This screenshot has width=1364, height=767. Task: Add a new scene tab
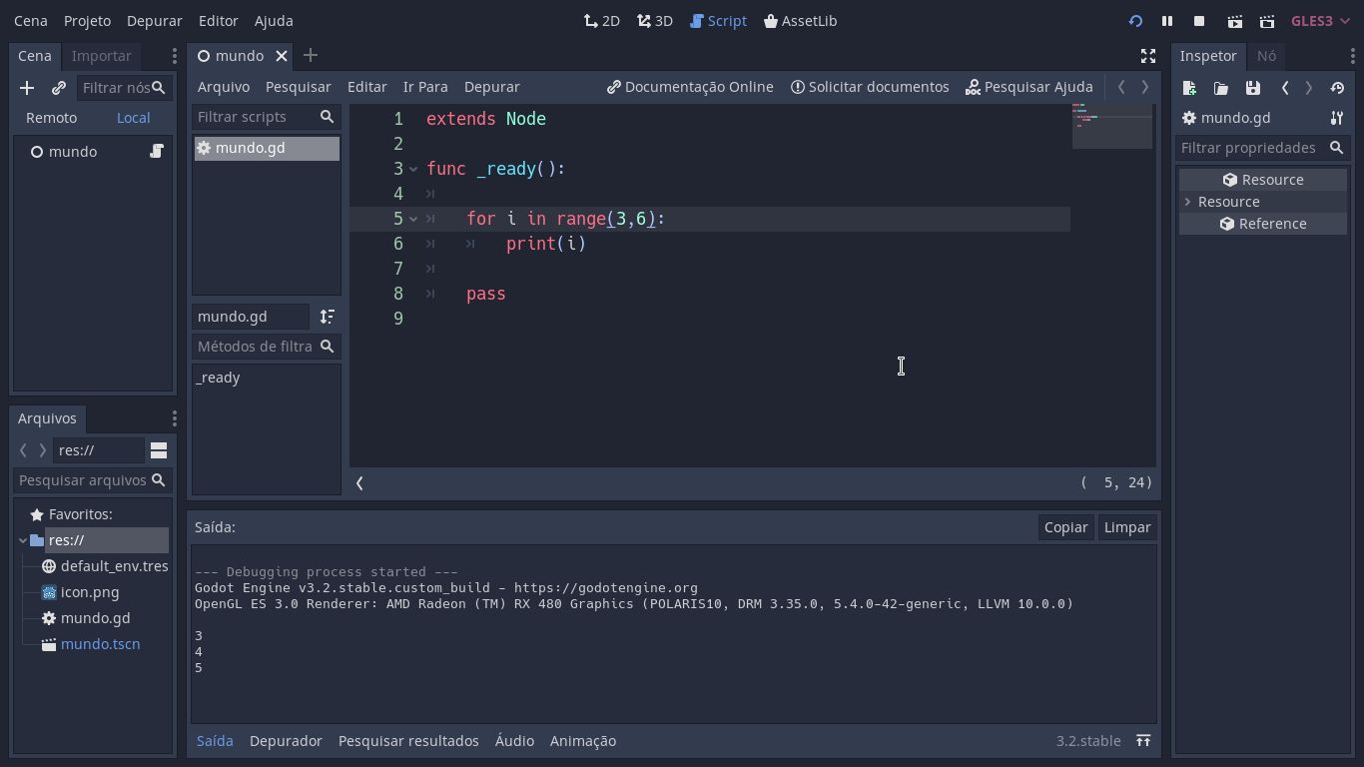pos(310,56)
